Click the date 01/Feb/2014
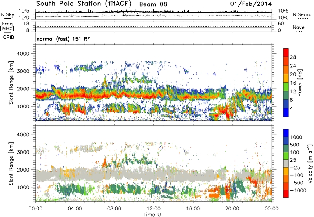The width and height of the screenshot is (314, 217). [x=251, y=4]
